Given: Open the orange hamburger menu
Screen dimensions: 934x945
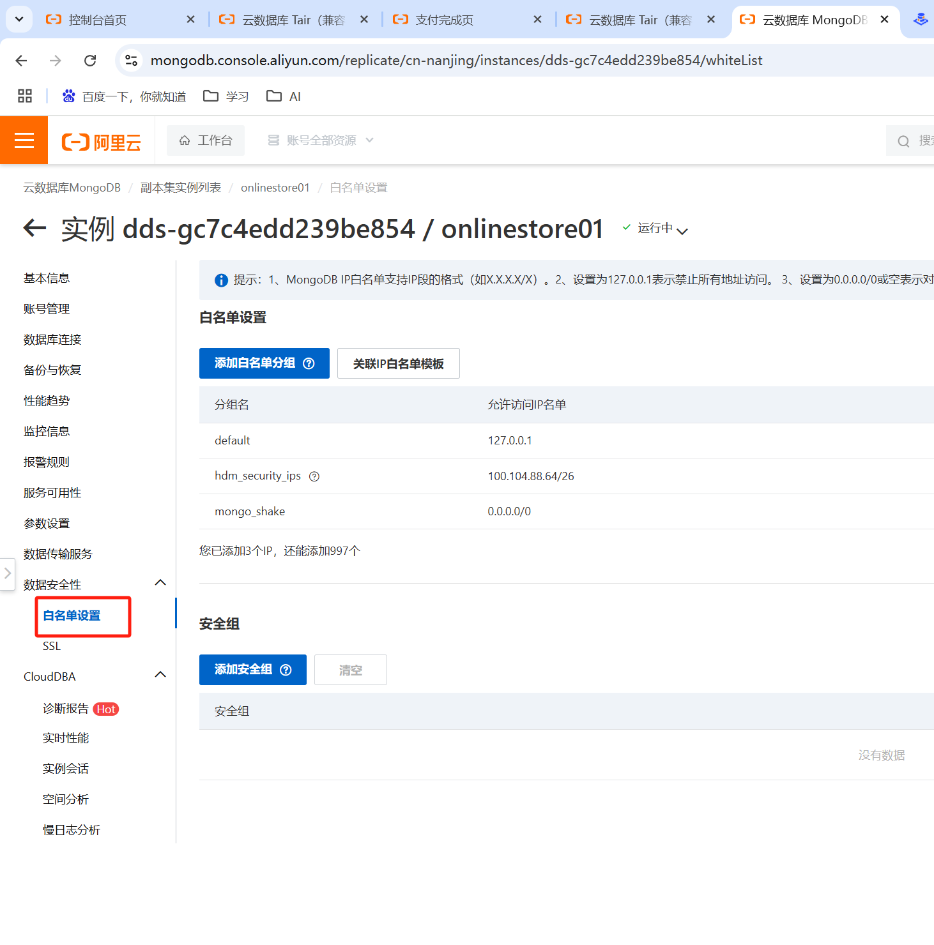Looking at the screenshot, I should 24,140.
